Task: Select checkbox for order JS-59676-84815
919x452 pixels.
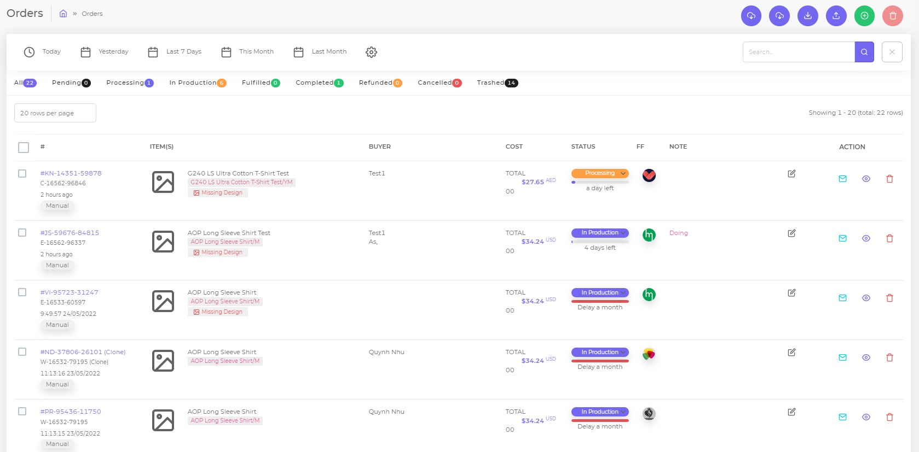Action: tap(22, 233)
